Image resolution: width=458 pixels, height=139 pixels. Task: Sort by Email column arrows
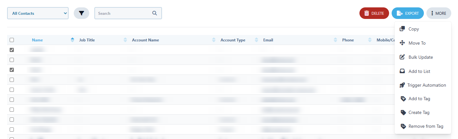pyautogui.click(x=336, y=40)
